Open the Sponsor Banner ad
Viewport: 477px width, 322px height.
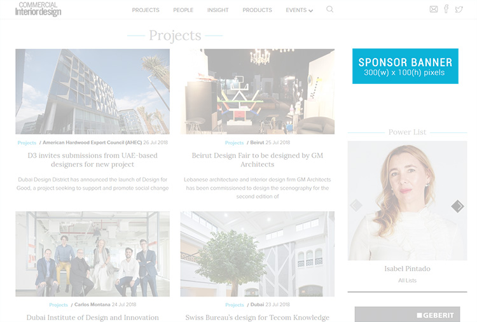click(x=405, y=66)
